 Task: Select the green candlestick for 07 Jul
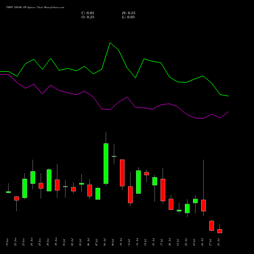pos(98,194)
